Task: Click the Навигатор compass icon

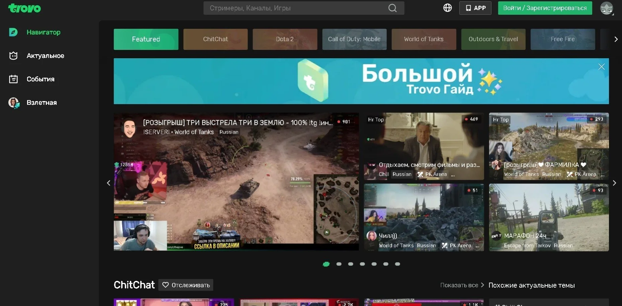Action: (x=13, y=32)
